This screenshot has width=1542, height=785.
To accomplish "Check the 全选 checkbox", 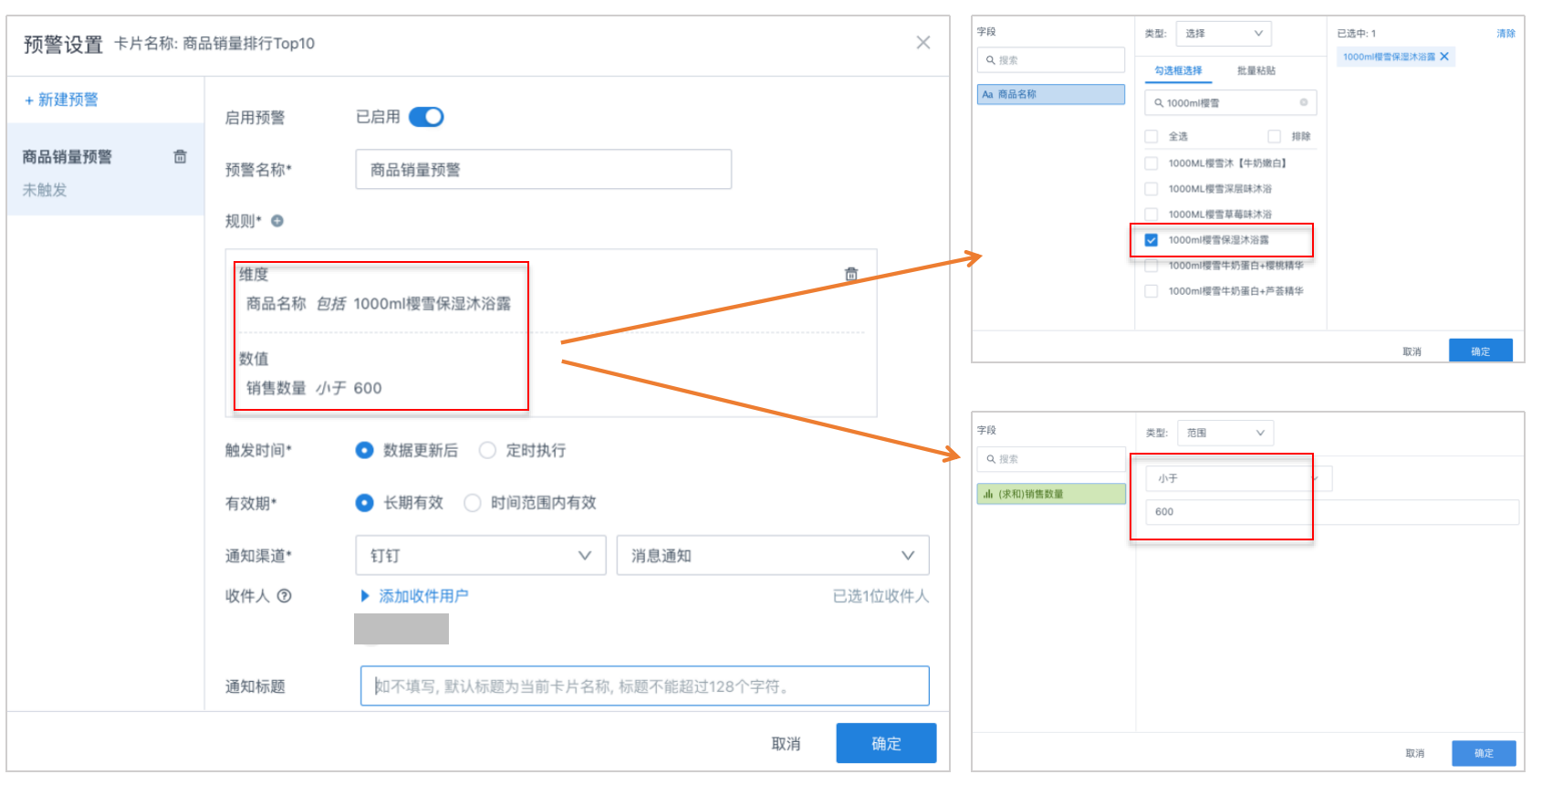I will (1151, 136).
